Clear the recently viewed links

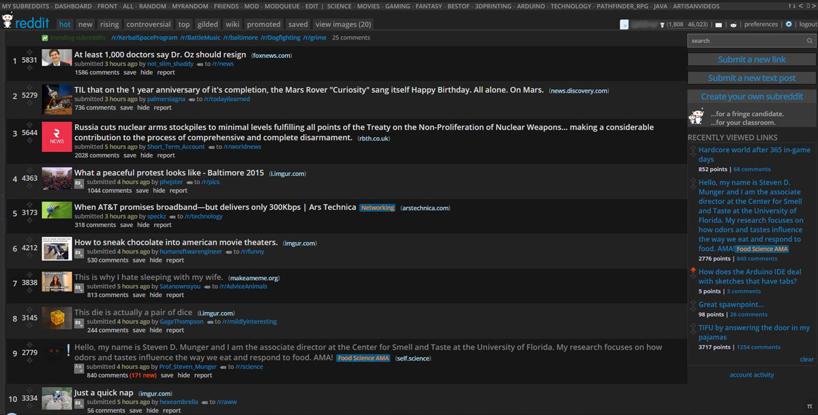[x=806, y=359]
